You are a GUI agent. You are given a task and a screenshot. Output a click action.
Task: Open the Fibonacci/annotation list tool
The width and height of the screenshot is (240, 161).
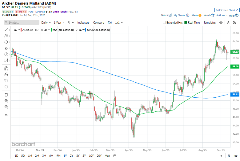[6, 36]
